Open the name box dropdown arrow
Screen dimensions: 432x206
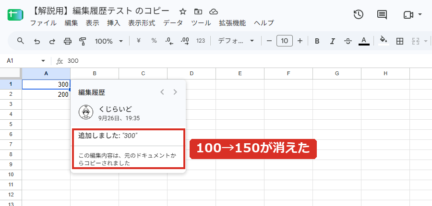click(43, 61)
